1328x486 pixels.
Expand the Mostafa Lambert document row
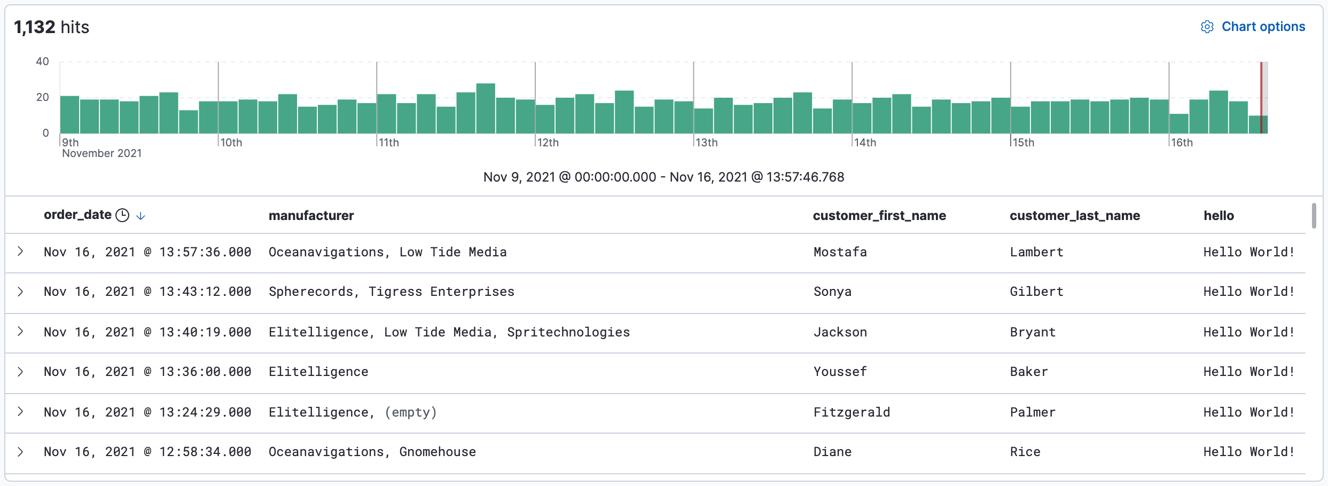(20, 252)
